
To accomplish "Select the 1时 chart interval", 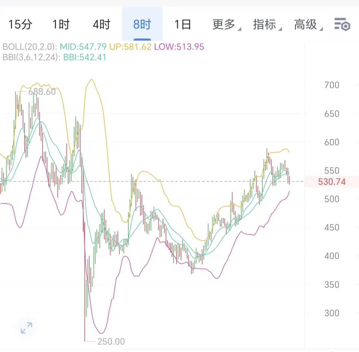I will [x=61, y=24].
